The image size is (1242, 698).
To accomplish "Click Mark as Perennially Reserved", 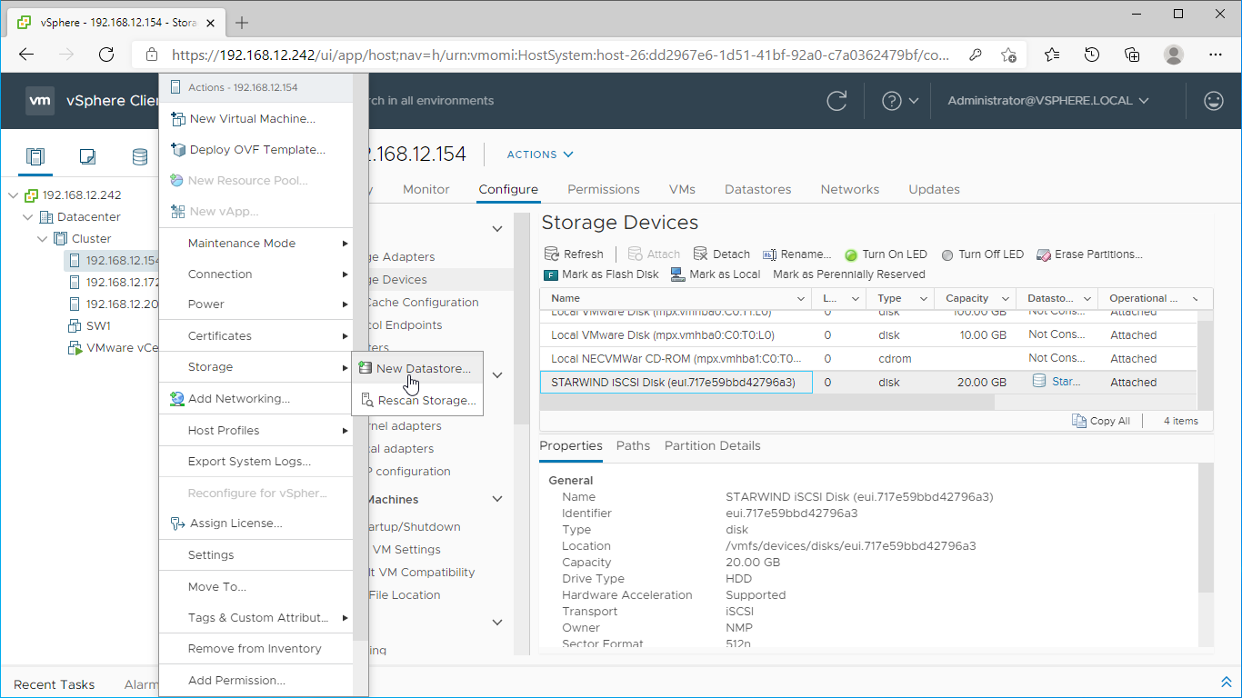I will [x=848, y=274].
